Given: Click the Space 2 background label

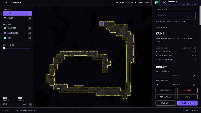Looking at the screenshot, I should pyautogui.click(x=175, y=85).
